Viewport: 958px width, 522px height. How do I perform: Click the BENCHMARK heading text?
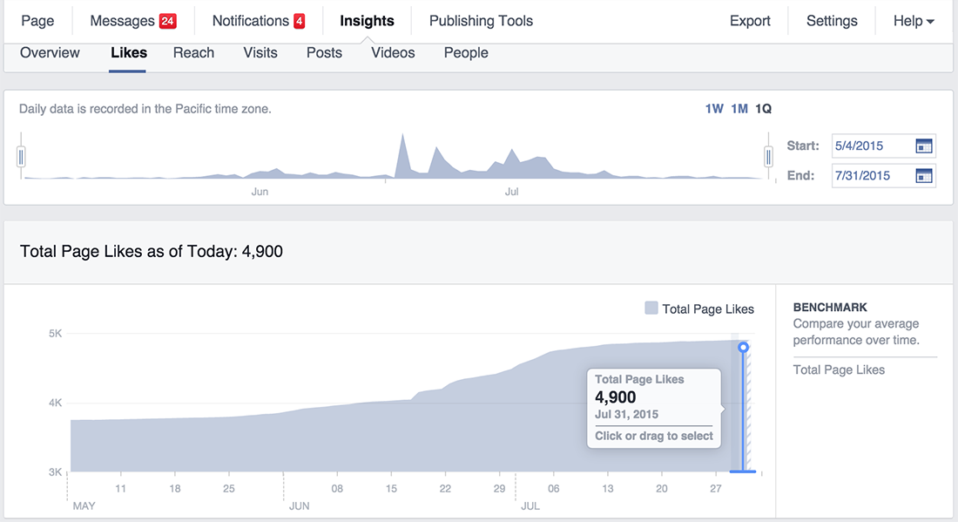(830, 308)
